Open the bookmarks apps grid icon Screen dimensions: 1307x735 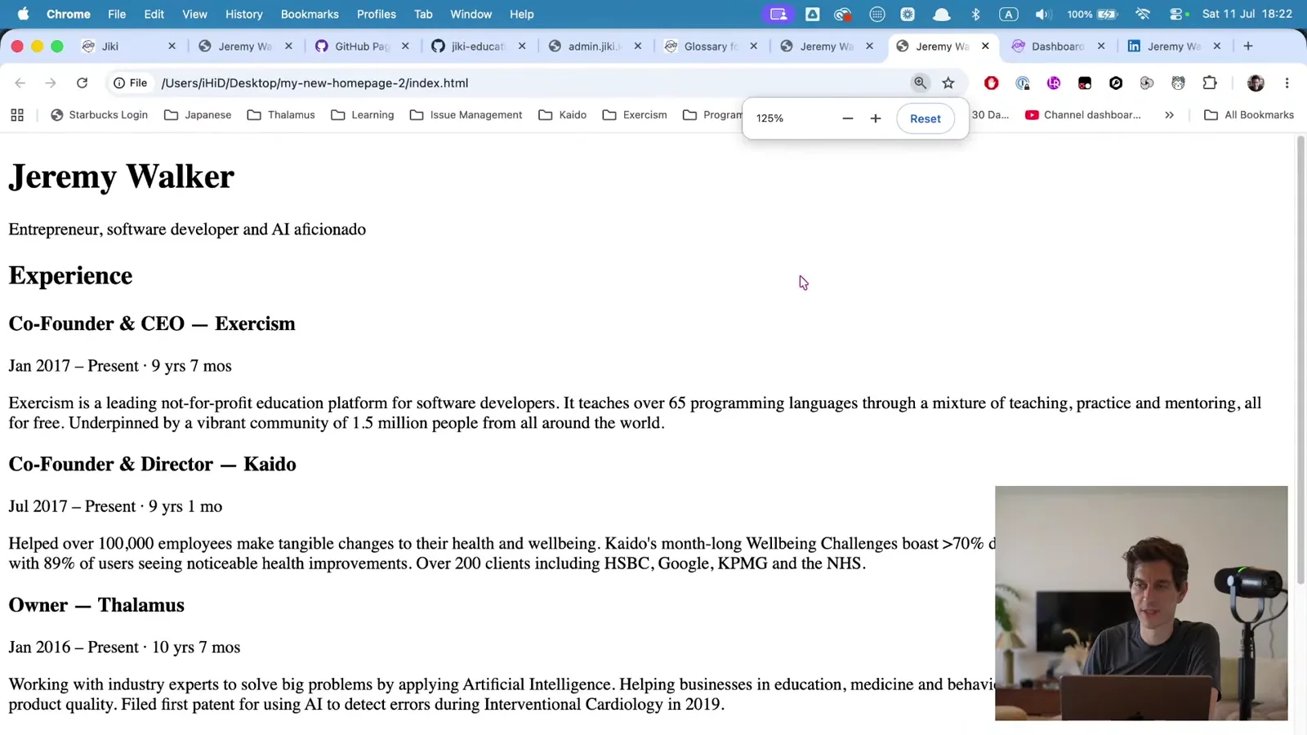pos(17,115)
